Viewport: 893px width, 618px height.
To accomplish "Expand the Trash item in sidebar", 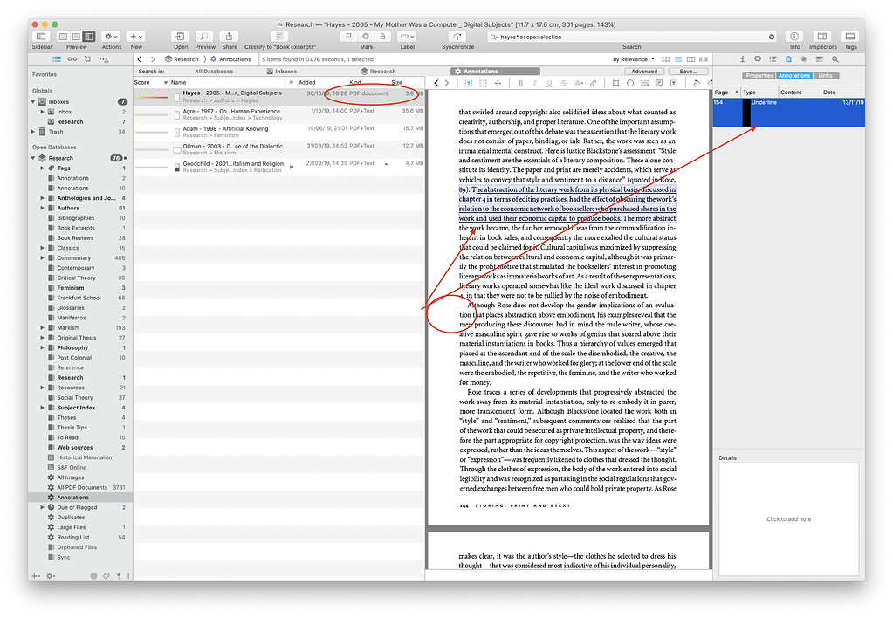I will pos(33,132).
